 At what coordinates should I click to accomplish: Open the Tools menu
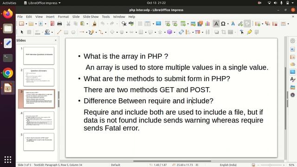point(106,17)
